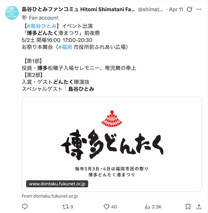Open the three-dot more options menu
The height and width of the screenshot is (213, 208).
199,9
